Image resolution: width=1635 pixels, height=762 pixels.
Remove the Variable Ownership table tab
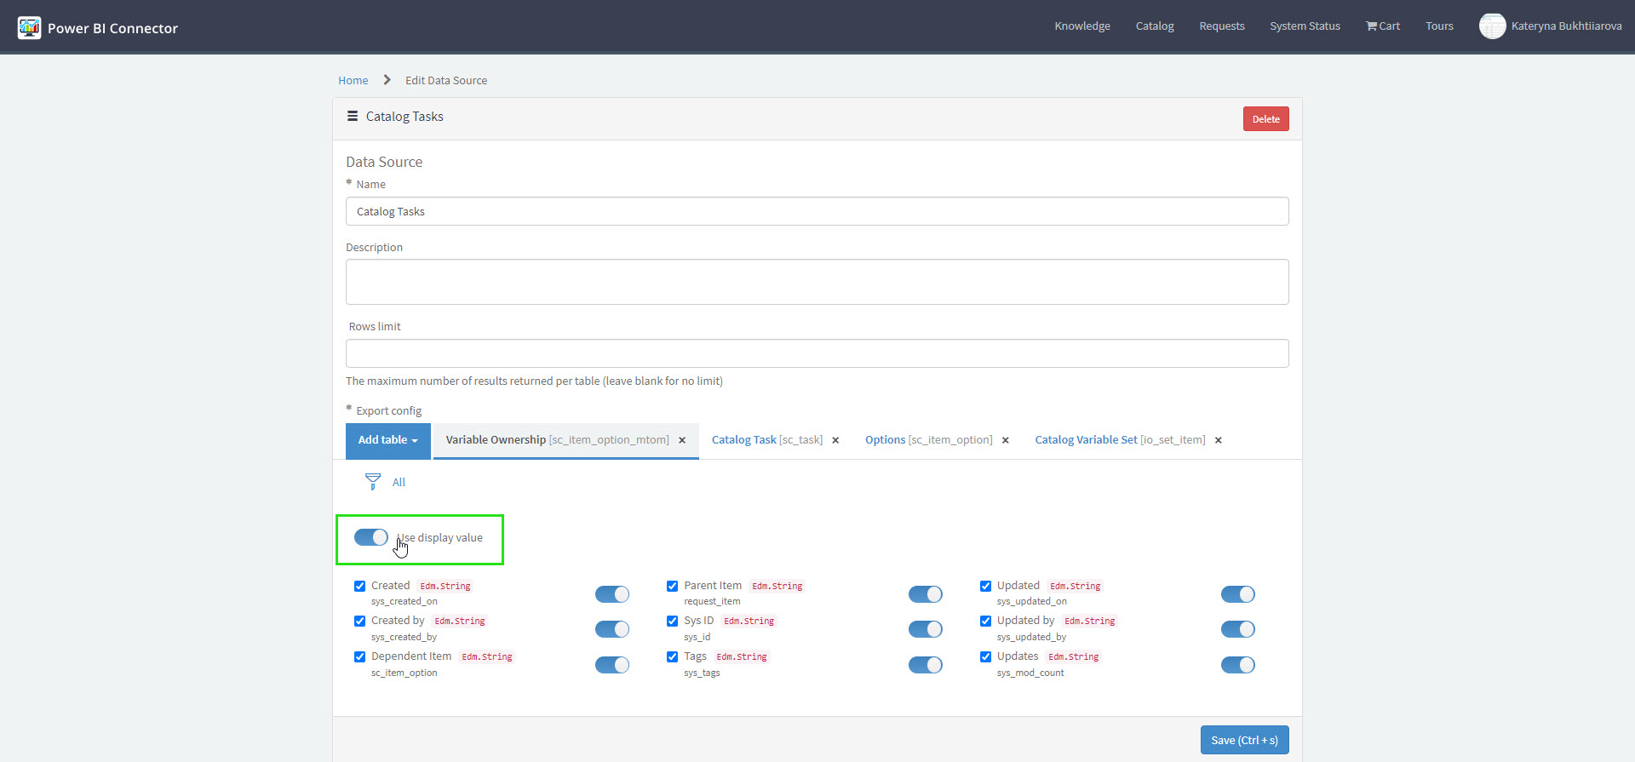[682, 440]
